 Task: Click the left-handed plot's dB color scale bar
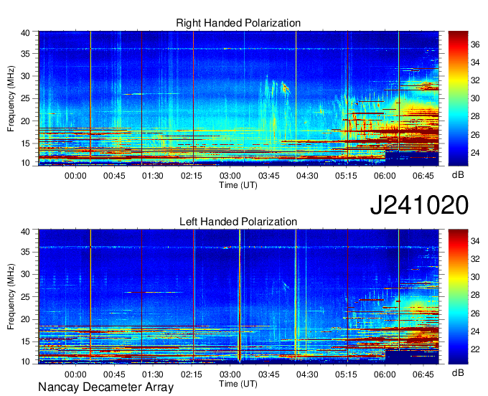pos(458,297)
